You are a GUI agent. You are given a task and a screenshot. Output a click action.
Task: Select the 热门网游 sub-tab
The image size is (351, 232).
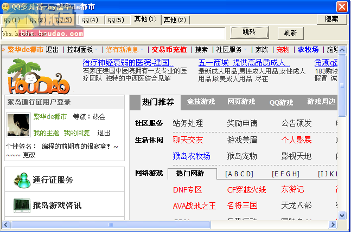point(192,174)
